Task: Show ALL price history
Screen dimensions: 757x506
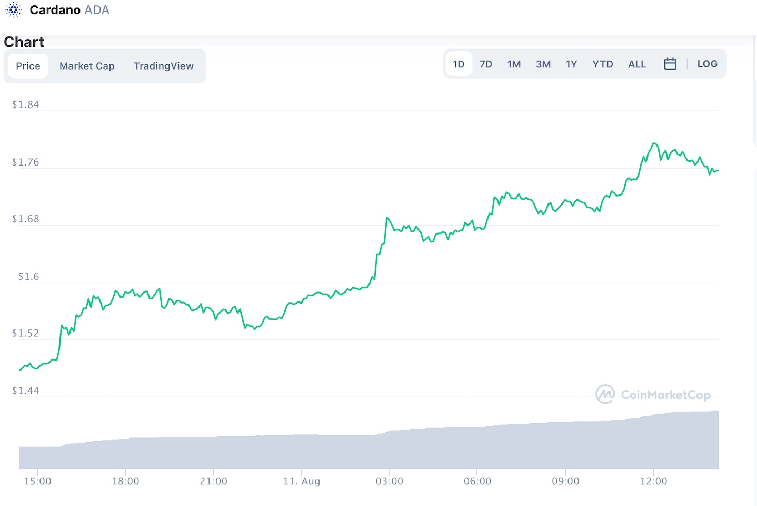Action: (637, 64)
